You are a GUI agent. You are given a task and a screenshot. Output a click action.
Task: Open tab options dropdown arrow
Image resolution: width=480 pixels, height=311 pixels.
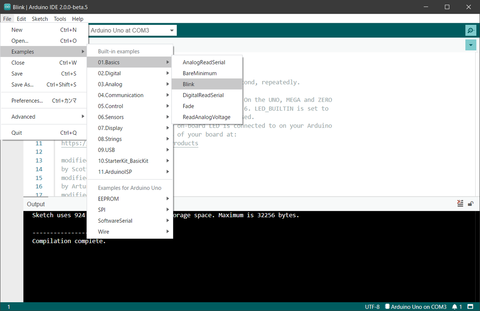[x=471, y=45]
